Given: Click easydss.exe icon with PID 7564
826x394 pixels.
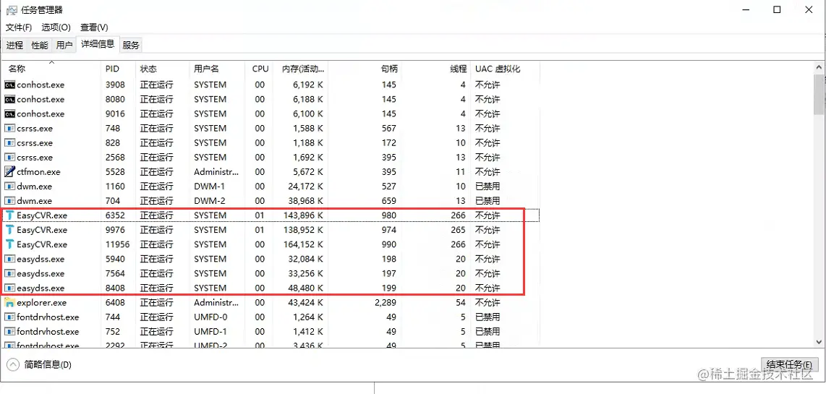Looking at the screenshot, I should [x=9, y=274].
